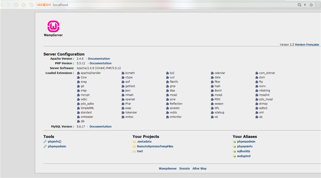Screen dimensions: 321x178
Task: Click folder icon beside text project
Action: pos(134,151)
